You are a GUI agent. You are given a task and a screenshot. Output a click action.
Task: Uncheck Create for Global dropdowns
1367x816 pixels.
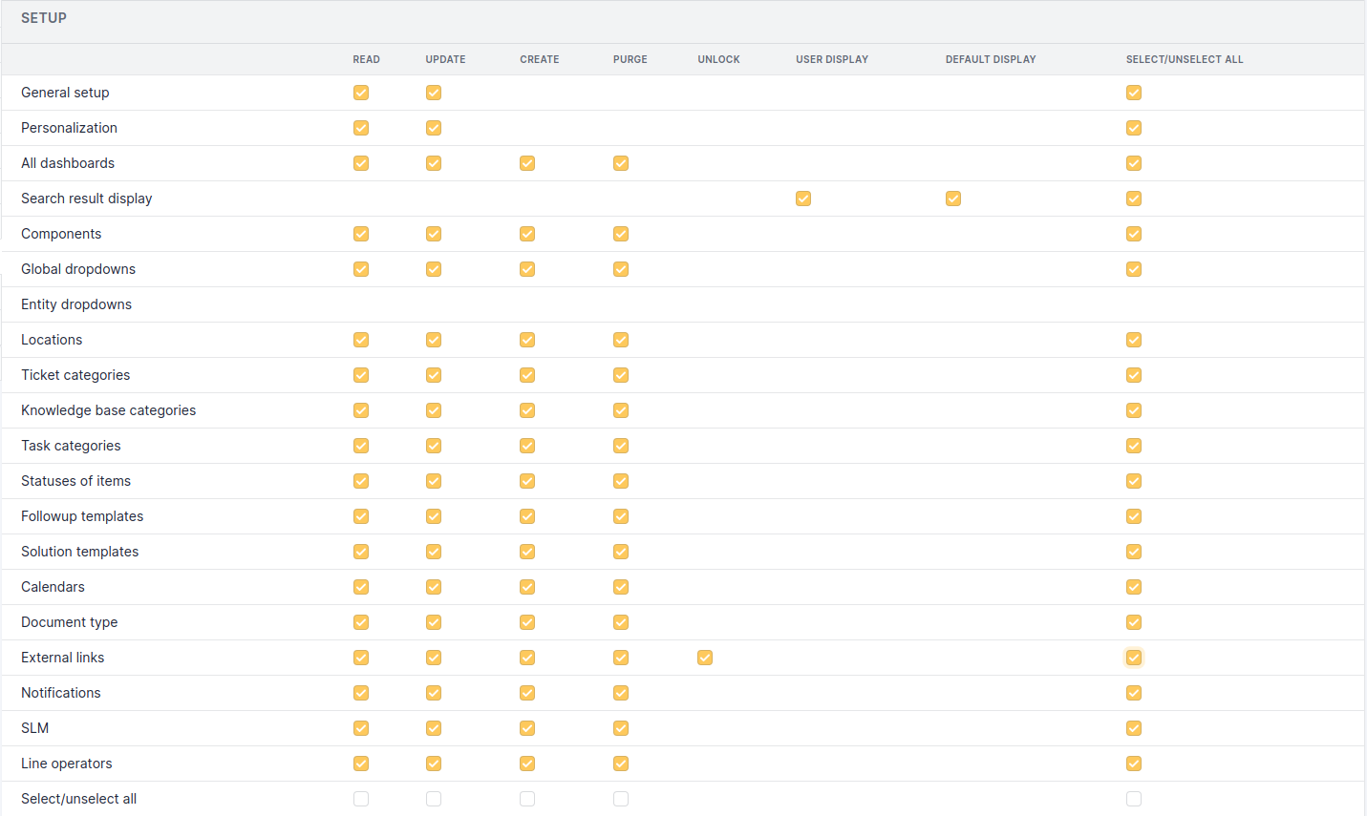click(527, 269)
